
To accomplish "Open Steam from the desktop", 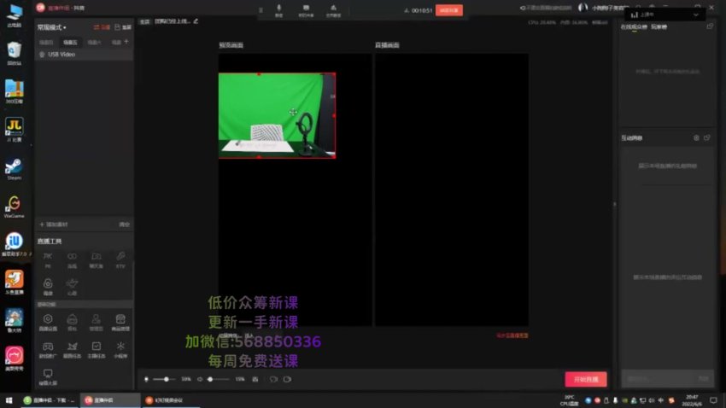I will coord(14,166).
